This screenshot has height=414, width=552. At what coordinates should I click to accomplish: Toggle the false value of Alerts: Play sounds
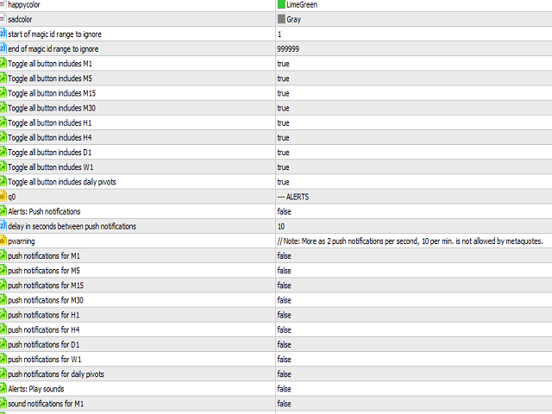pos(284,389)
